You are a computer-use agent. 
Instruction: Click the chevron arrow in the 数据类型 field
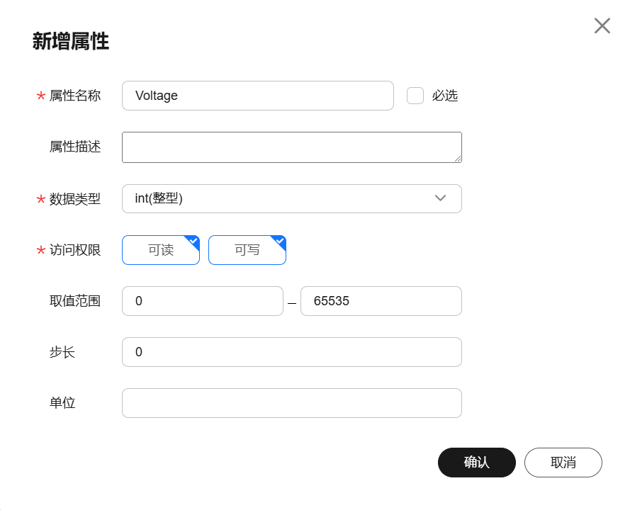tap(440, 198)
